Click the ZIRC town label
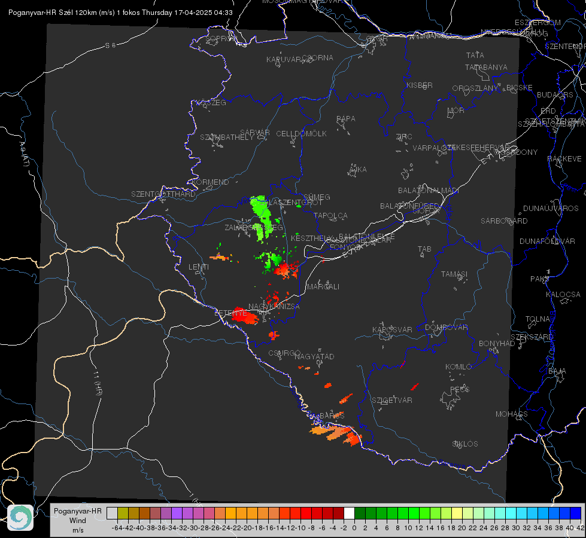Image resolution: width=586 pixels, height=538 pixels. 404,137
